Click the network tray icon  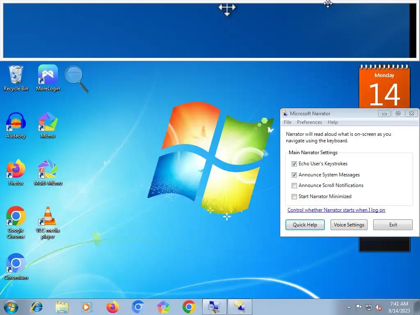(369, 307)
